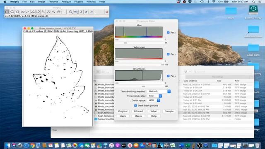Select the Scrolling hand tool
Viewport: 265px width, 149px height.
coord(59,12)
